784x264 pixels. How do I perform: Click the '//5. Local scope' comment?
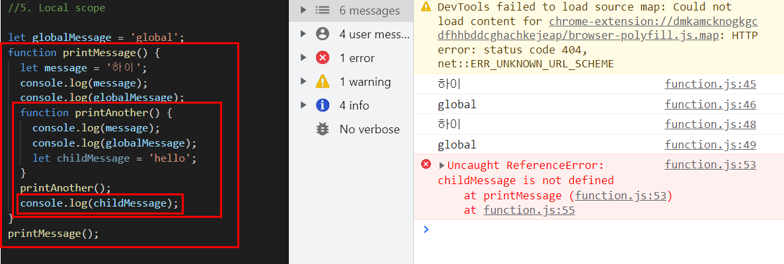pyautogui.click(x=56, y=8)
